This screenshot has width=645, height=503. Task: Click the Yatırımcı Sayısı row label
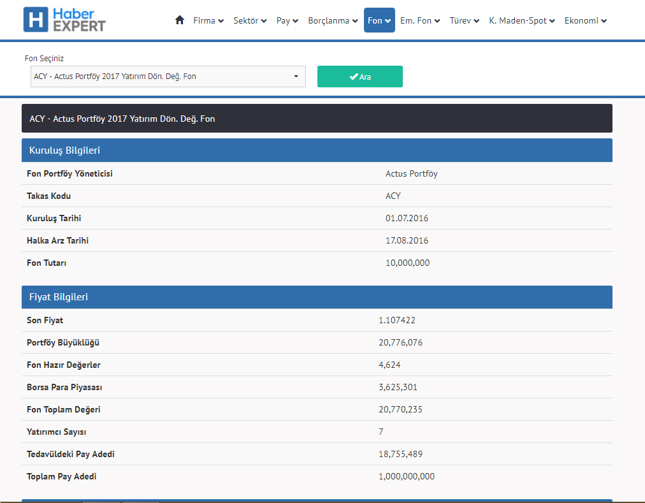(x=56, y=432)
